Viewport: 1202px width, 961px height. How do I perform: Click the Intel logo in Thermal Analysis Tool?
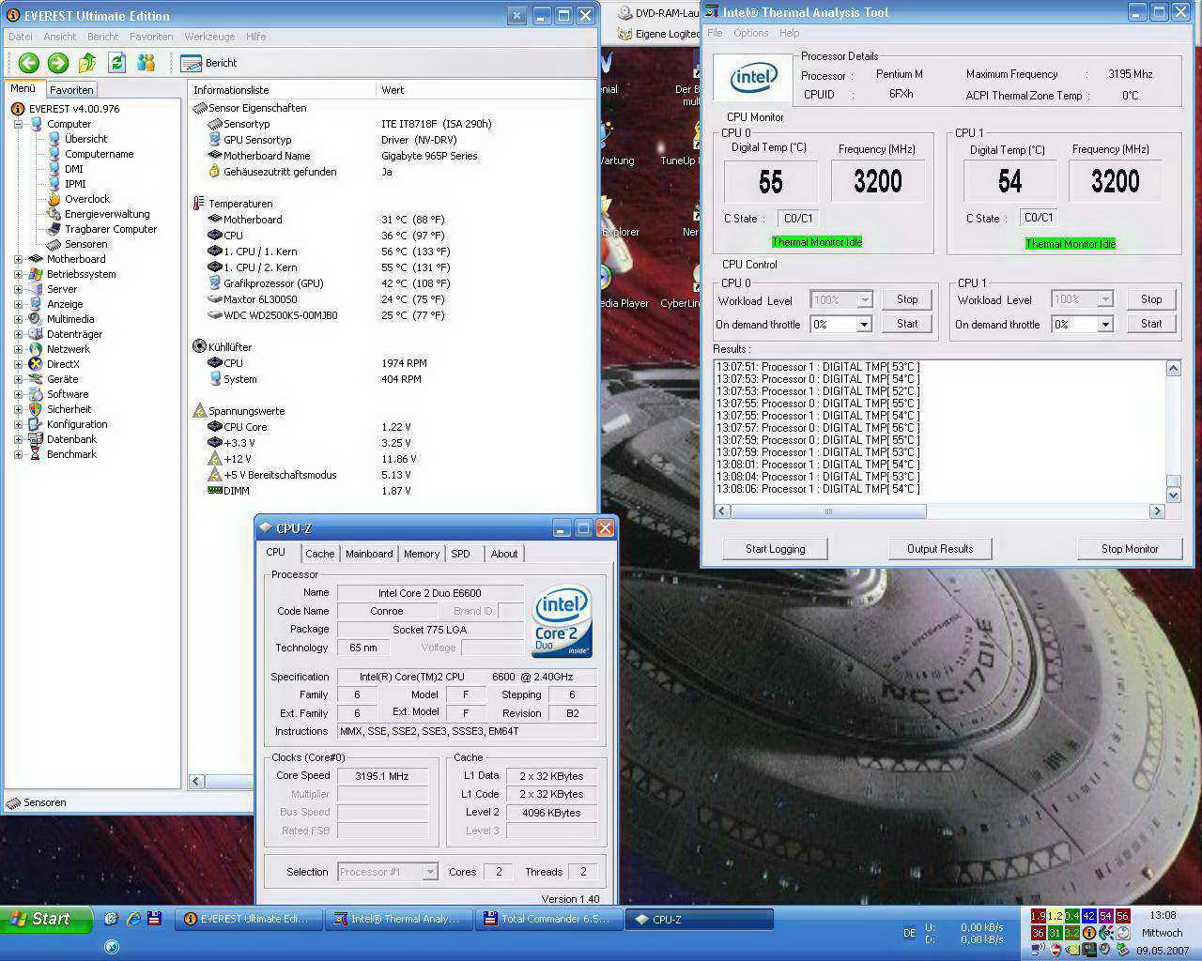[753, 78]
